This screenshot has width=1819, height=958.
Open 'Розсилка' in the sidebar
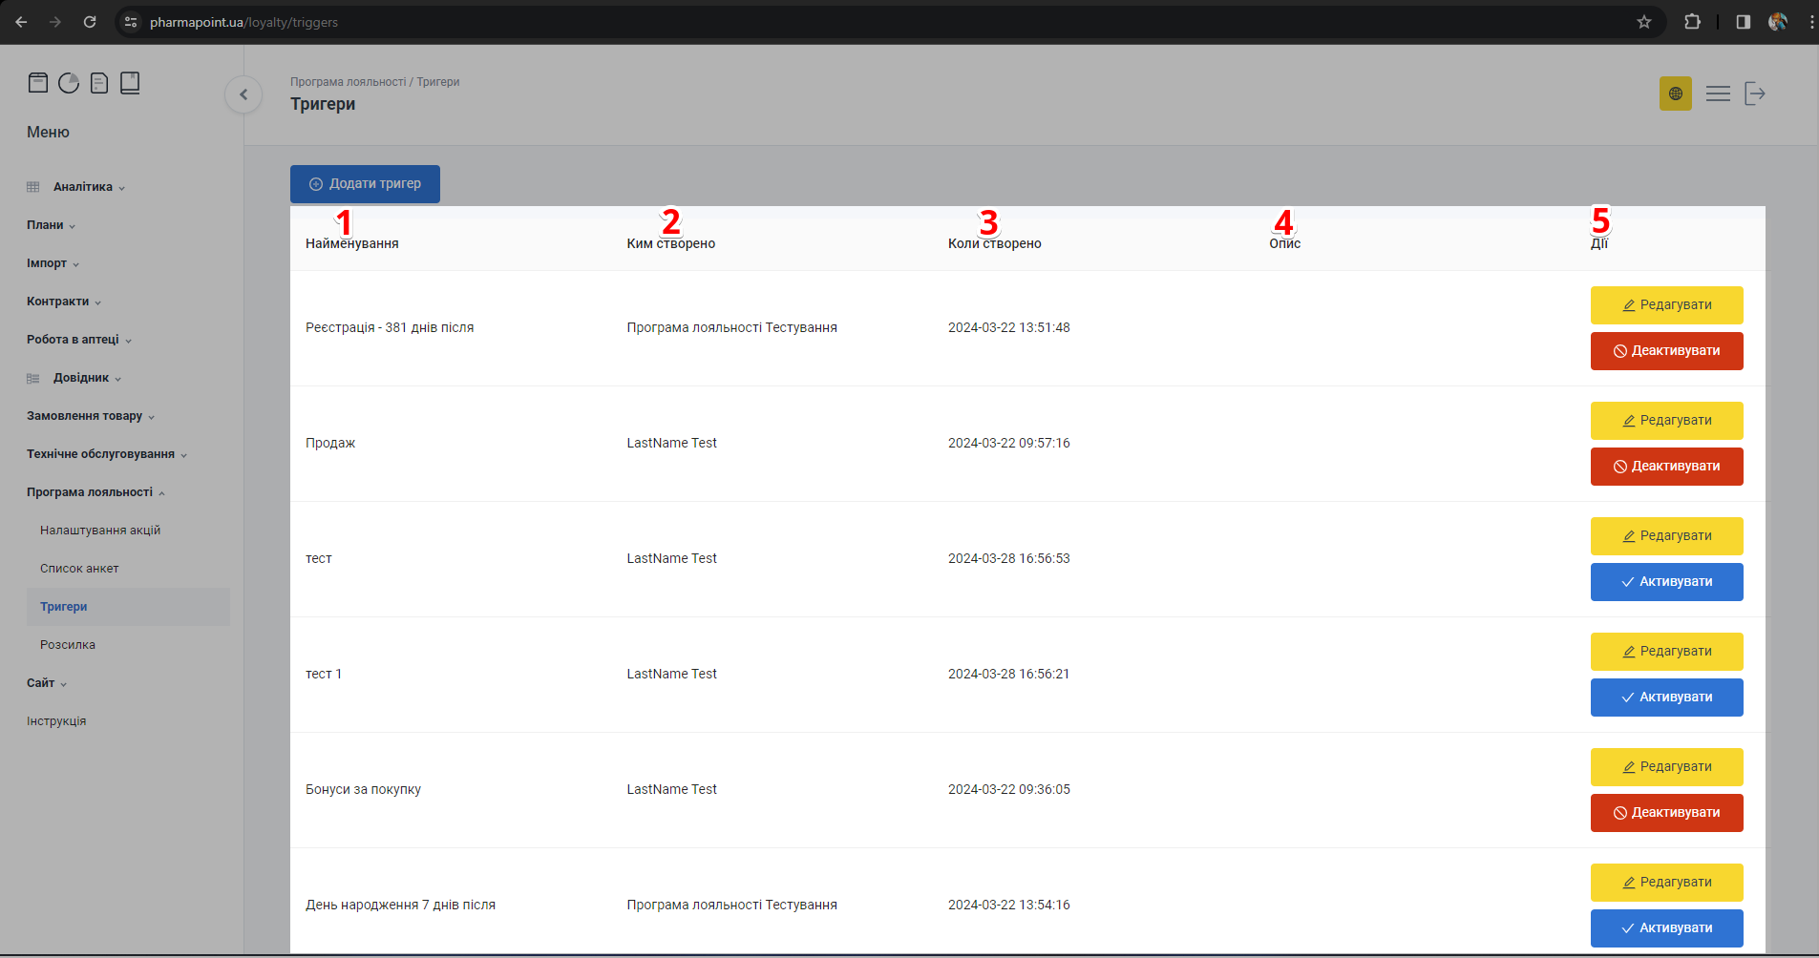point(68,645)
